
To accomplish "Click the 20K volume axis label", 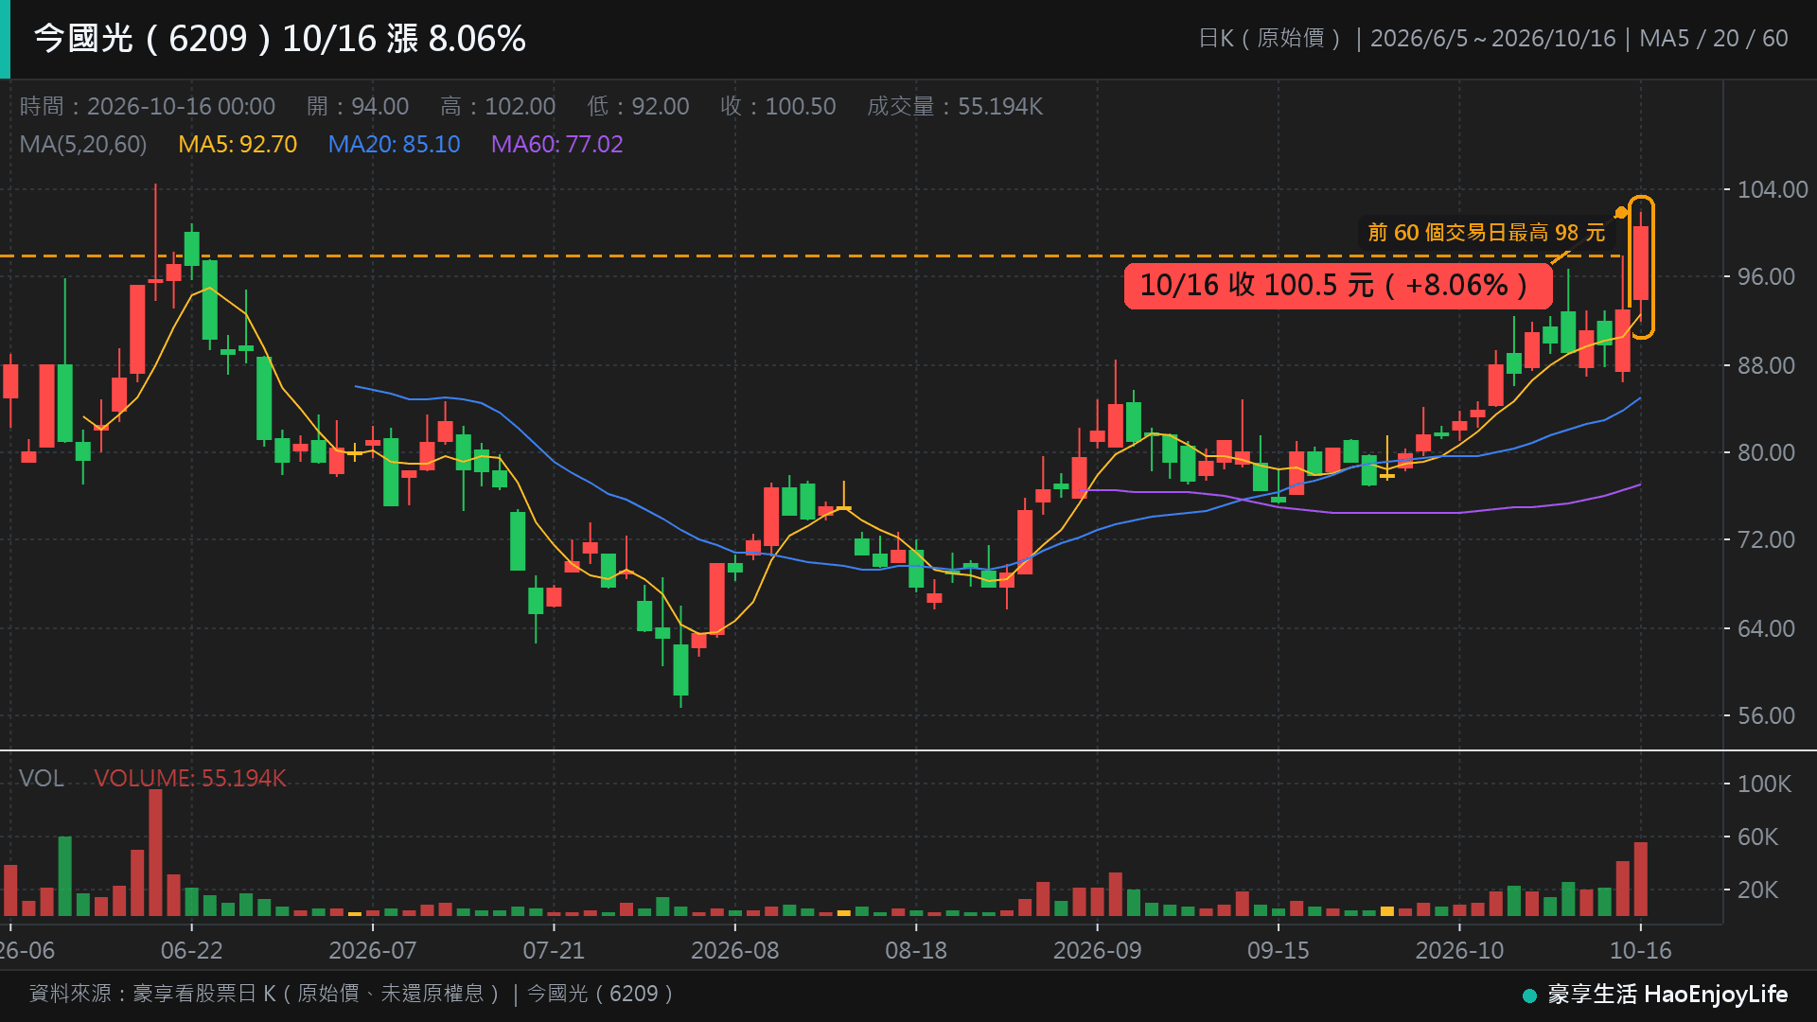I will click(1758, 890).
